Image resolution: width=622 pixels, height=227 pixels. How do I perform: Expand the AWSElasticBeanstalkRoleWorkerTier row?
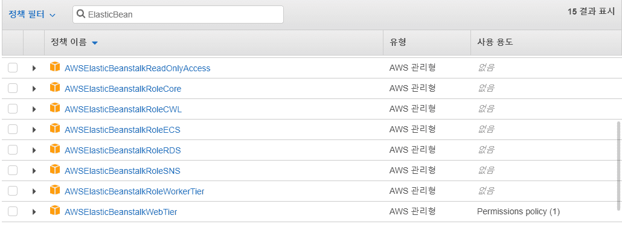point(34,191)
